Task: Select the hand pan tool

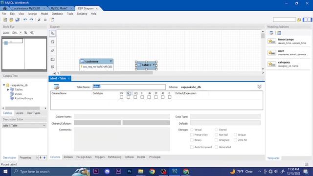Action: 52,42
